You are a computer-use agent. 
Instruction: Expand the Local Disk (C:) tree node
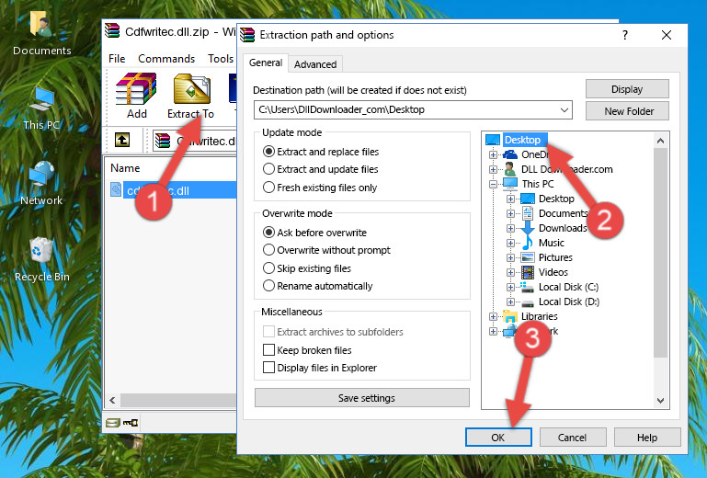(510, 287)
